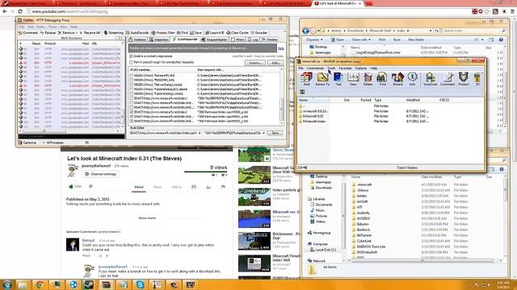The height and width of the screenshot is (290, 517).
Task: Reload the Chrome page
Action: pos(20,11)
